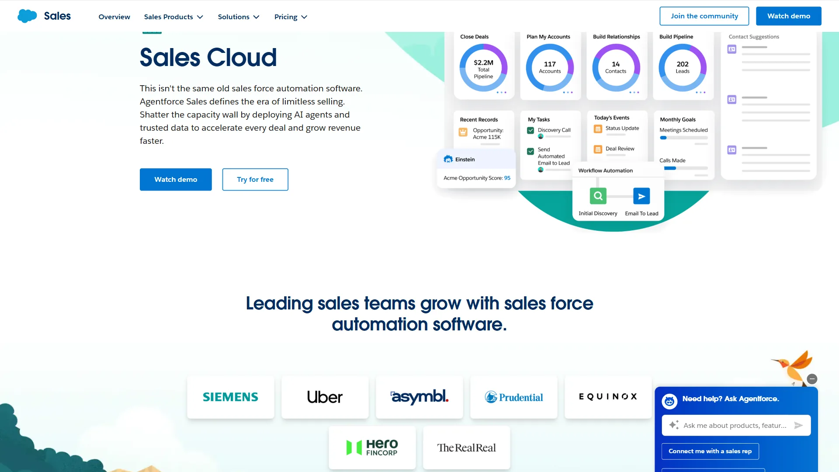
Task: Select the 117 Accounts donut chart
Action: 550,68
